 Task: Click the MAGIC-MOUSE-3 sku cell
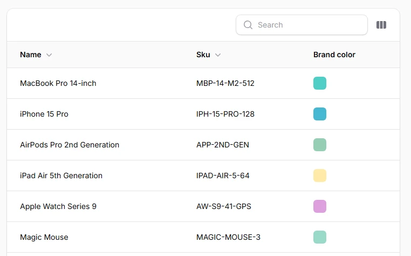click(x=228, y=237)
